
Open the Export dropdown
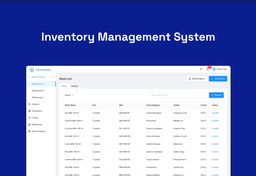(69, 95)
